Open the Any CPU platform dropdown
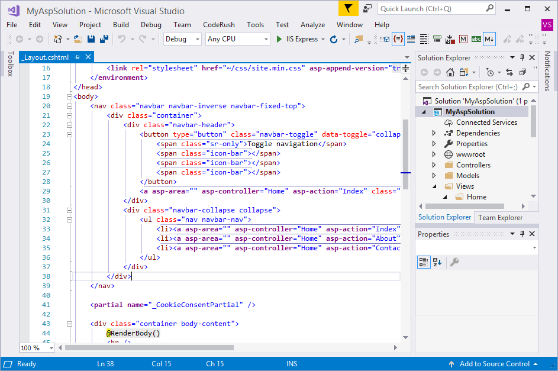This screenshot has width=558, height=371. pos(267,38)
